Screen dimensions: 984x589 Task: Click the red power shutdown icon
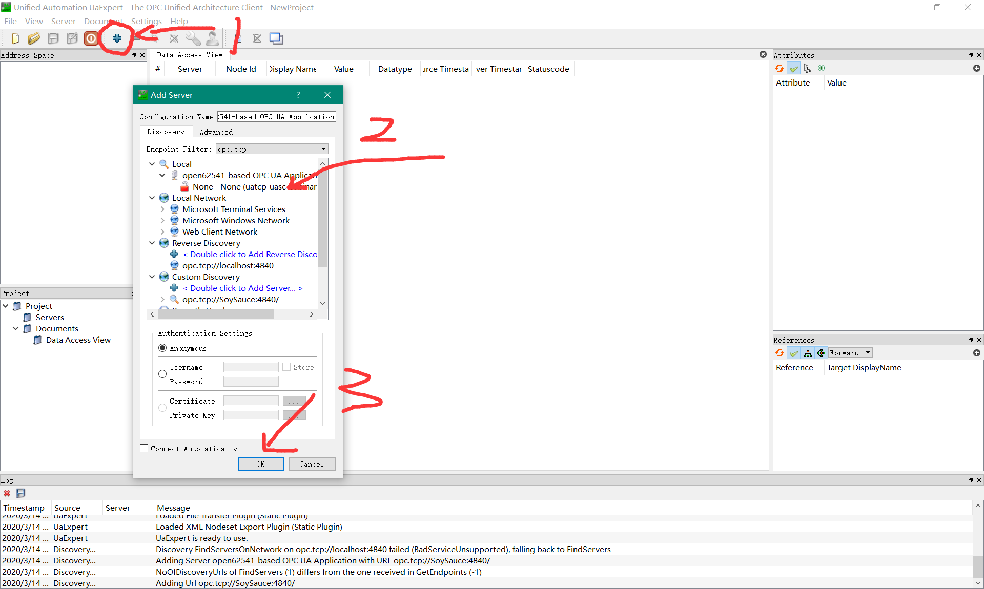coord(91,38)
